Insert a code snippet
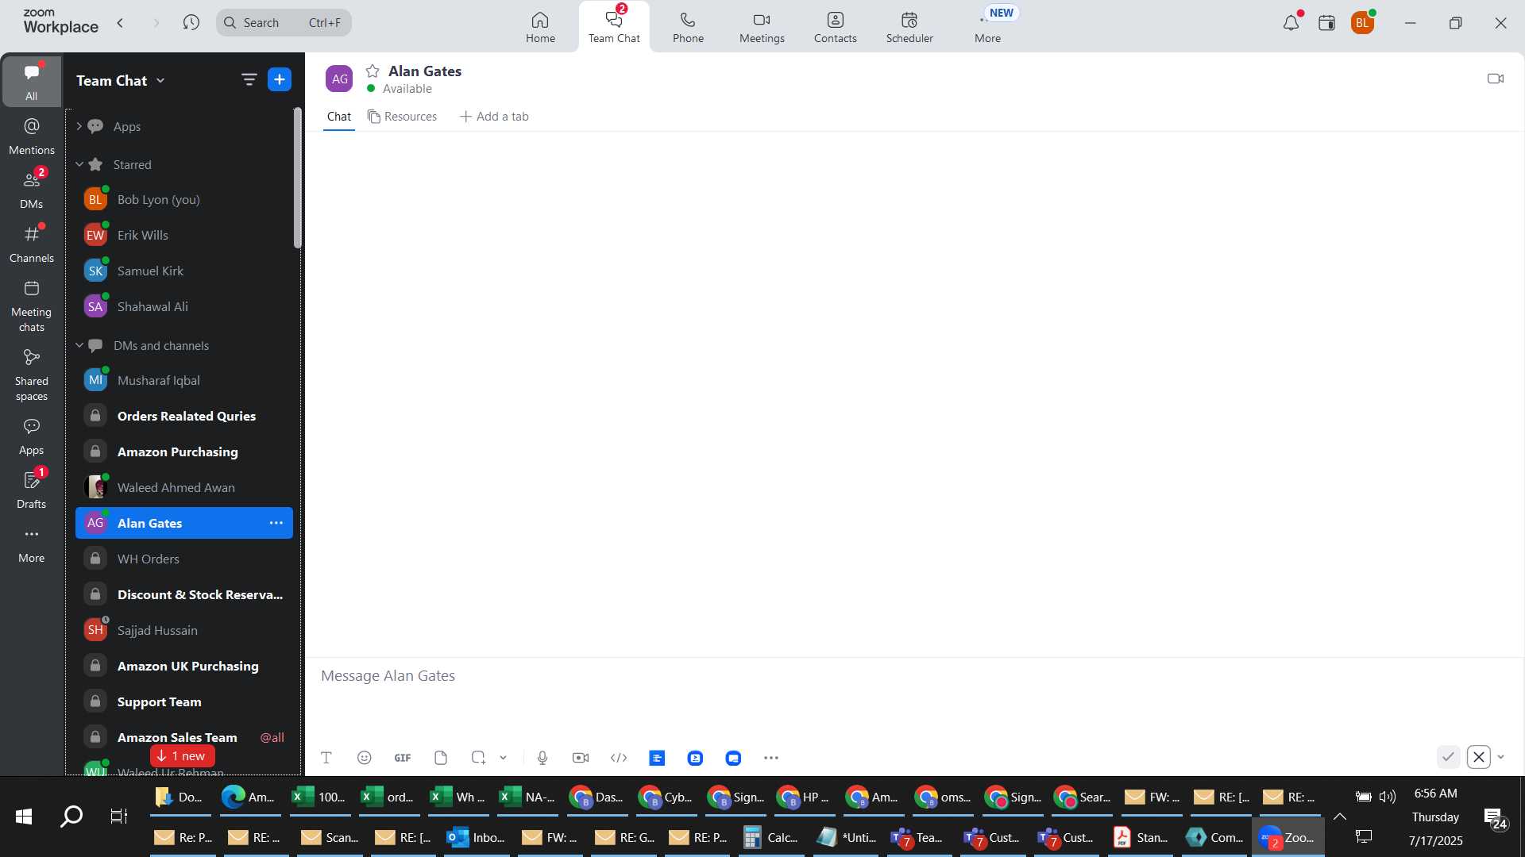 coord(619,758)
